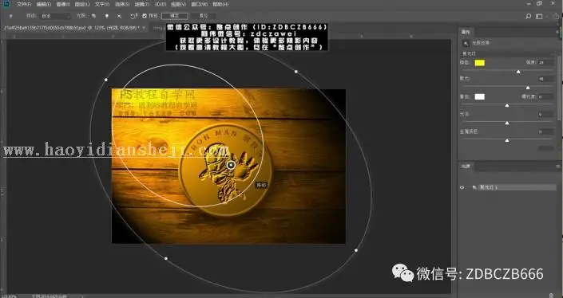This screenshot has height=298, width=563.
Task: Click the top-left ellipse handle point
Action: coord(106,80)
